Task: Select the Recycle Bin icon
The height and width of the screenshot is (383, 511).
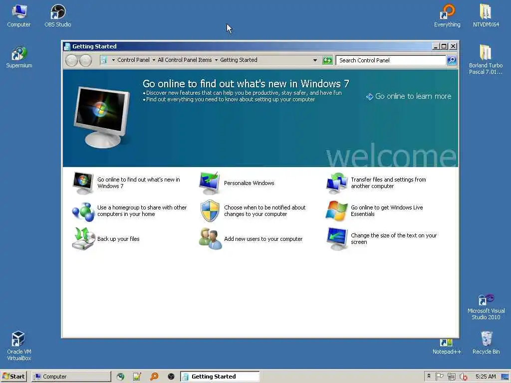Action: (x=486, y=343)
